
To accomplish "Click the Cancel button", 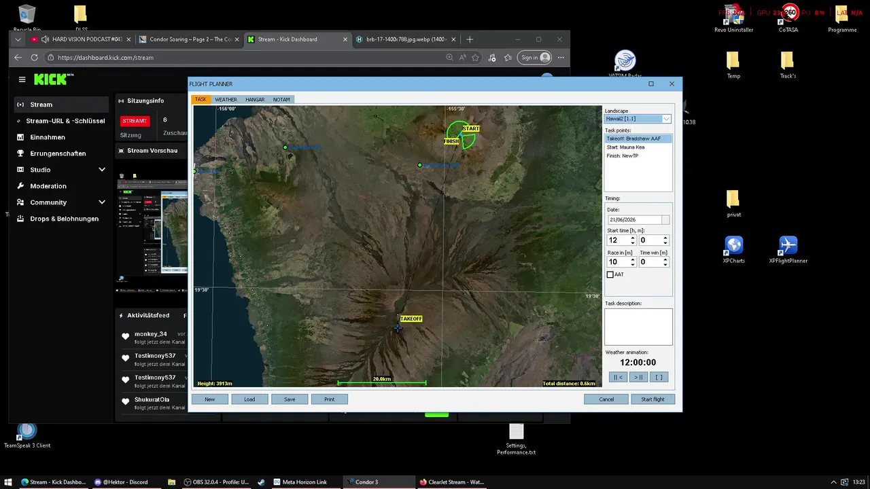I will (606, 399).
